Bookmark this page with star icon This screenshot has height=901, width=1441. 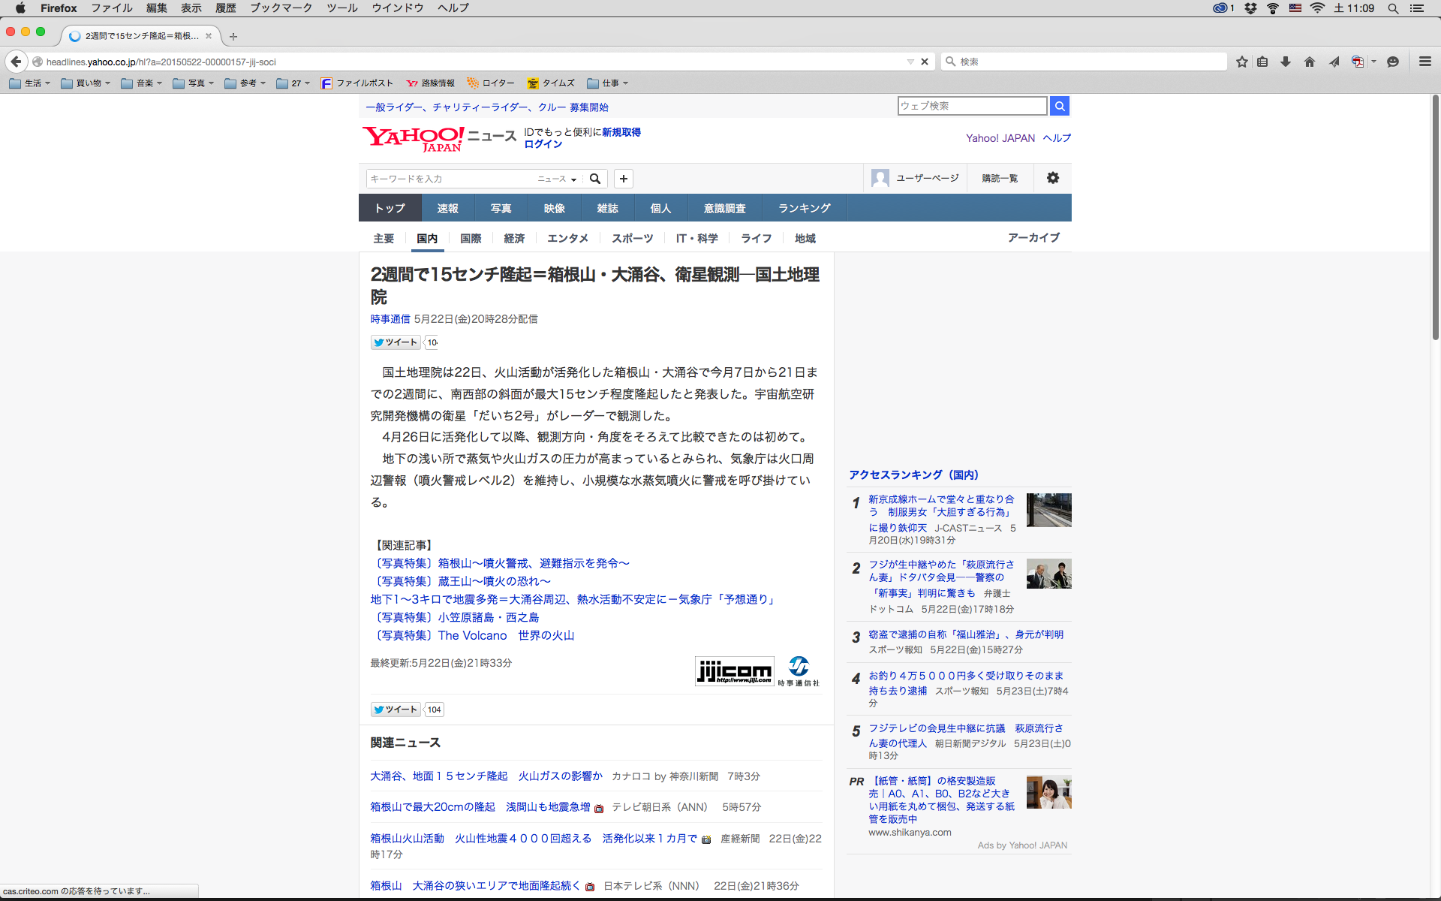pyautogui.click(x=1242, y=62)
